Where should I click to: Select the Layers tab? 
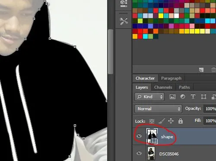[142, 87]
